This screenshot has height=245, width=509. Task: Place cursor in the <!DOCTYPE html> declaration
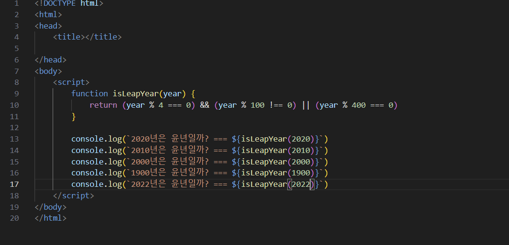point(69,3)
